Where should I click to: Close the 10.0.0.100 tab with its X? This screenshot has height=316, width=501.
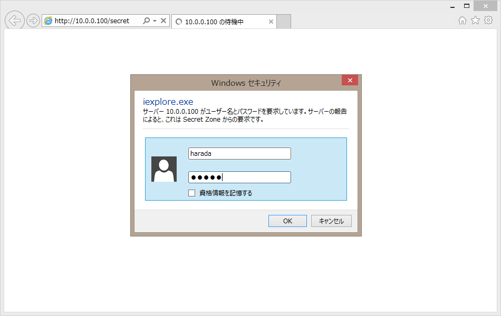coord(271,22)
